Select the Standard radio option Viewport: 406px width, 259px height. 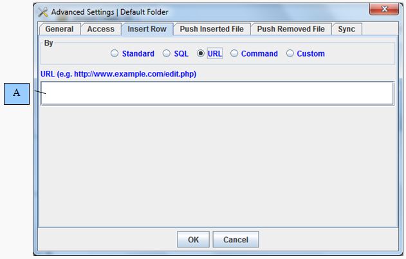pos(115,54)
